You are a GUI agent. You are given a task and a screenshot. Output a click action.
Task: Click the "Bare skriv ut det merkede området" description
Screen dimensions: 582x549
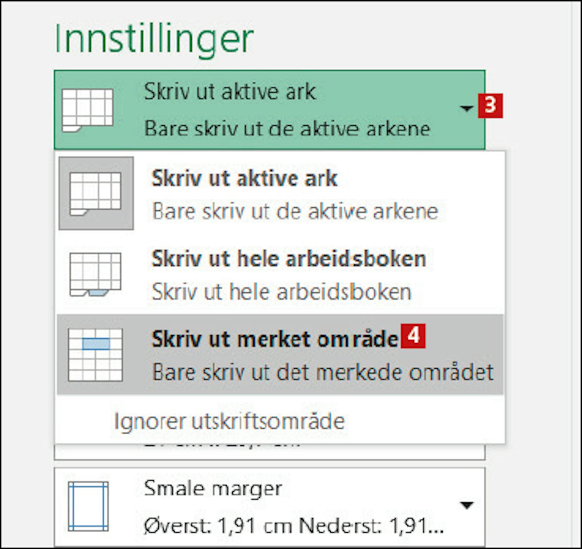pos(322,372)
